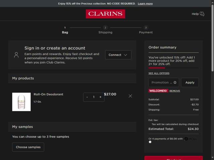Go to the Payment step

(146, 30)
